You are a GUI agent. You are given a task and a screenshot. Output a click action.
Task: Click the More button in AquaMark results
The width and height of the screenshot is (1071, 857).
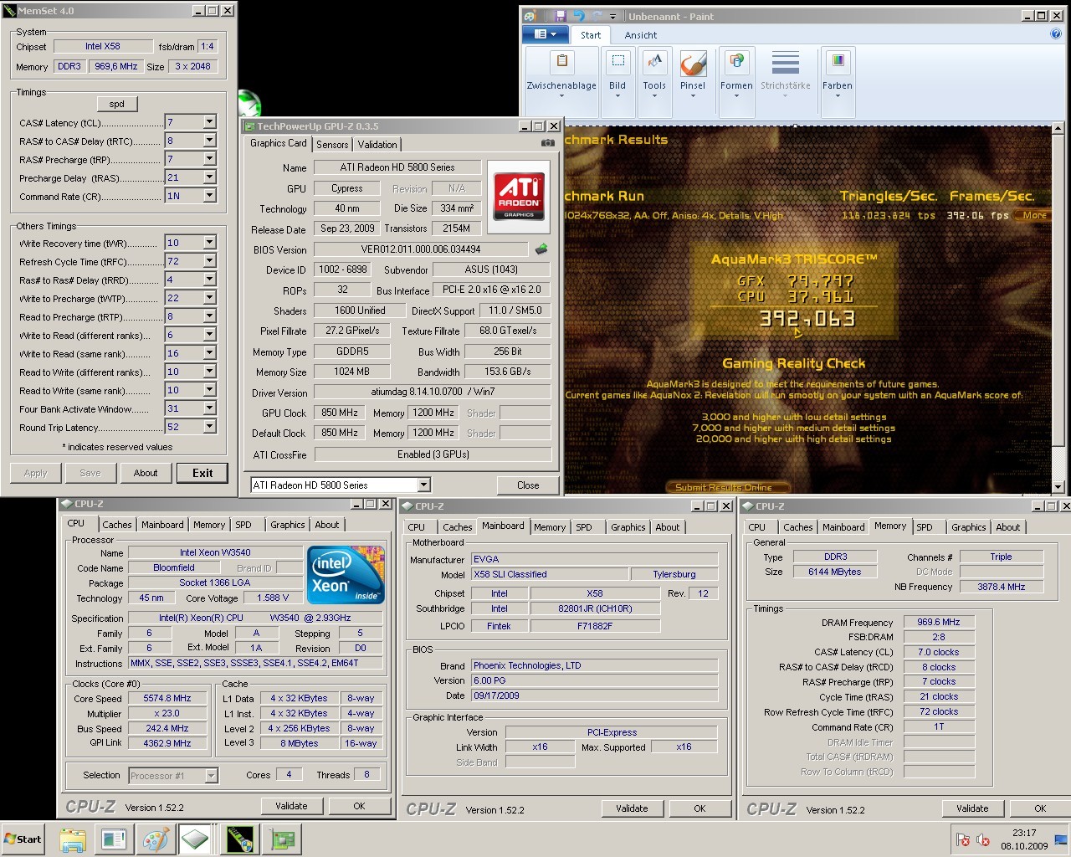tap(1035, 215)
